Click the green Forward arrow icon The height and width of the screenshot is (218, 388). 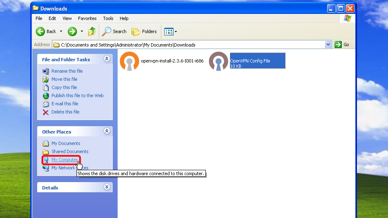tap(72, 31)
